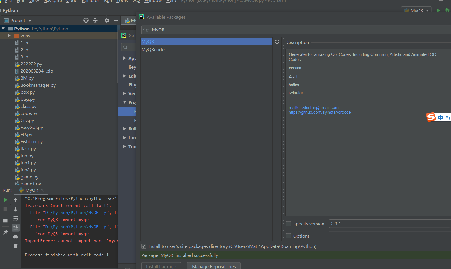The width and height of the screenshot is (451, 269).
Task: Enable Options checkbox
Action: point(289,236)
